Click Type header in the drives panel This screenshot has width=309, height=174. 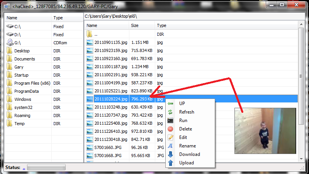tap(67, 18)
